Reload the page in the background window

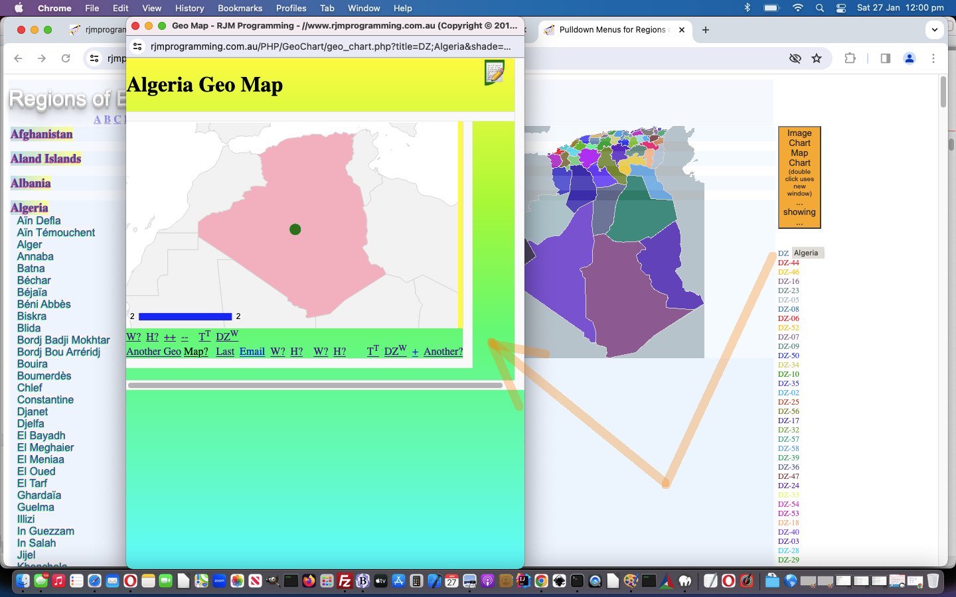[x=66, y=58]
